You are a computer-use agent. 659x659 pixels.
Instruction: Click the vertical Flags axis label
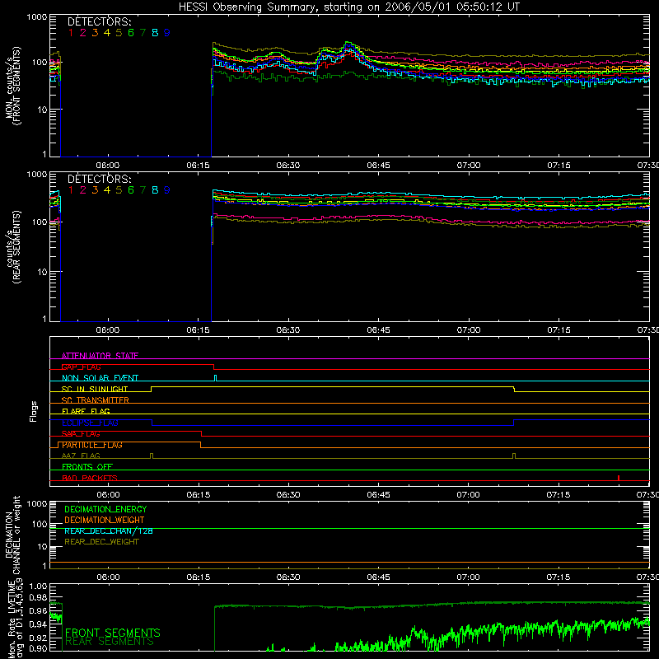[33, 411]
